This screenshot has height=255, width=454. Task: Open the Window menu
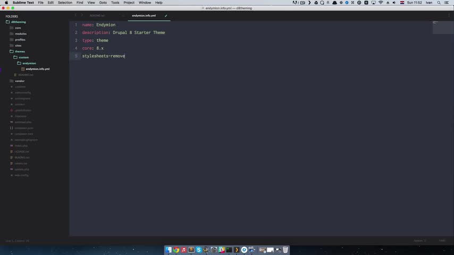pos(145,3)
